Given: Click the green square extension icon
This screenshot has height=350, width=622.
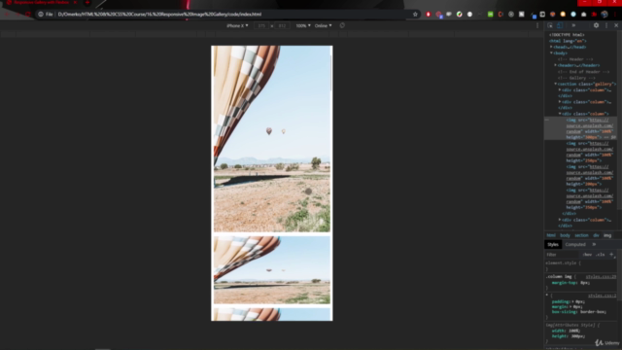Looking at the screenshot, I should [x=490, y=15].
